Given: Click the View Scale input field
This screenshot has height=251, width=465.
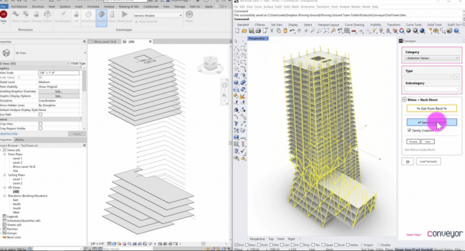Looking at the screenshot, I should [x=58, y=72].
